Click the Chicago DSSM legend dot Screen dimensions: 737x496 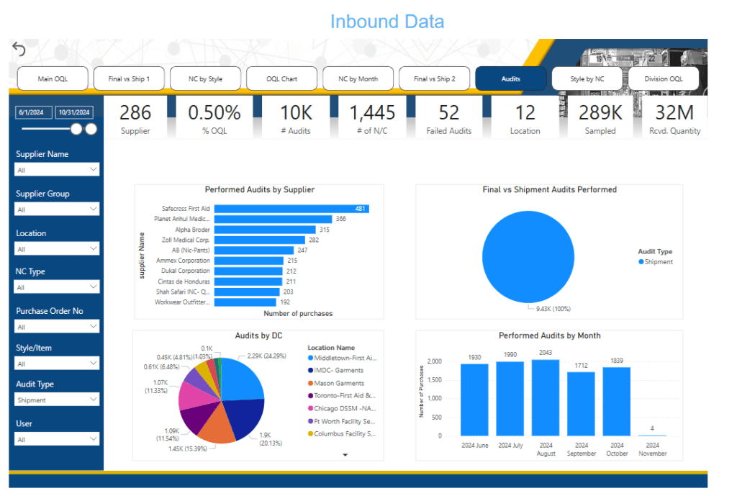tap(310, 409)
